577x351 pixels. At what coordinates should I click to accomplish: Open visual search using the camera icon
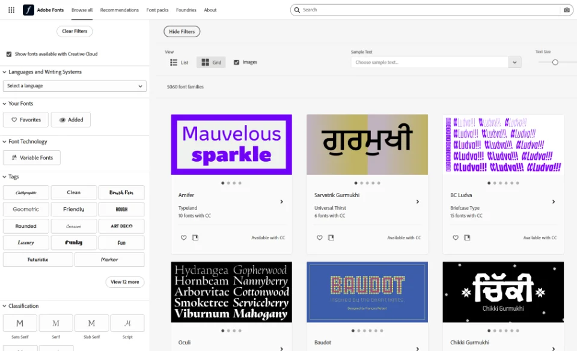[566, 10]
